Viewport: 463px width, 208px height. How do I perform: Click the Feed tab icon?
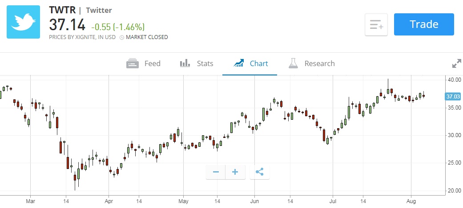pyautogui.click(x=133, y=63)
